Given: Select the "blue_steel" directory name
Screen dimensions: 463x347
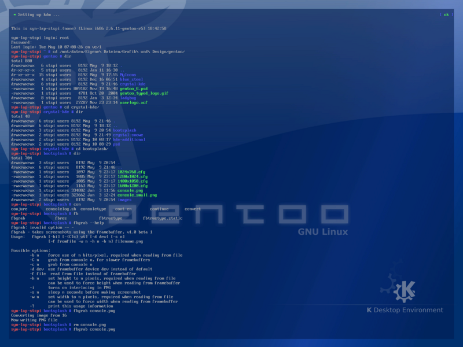Looking at the screenshot, I should coord(131,79).
